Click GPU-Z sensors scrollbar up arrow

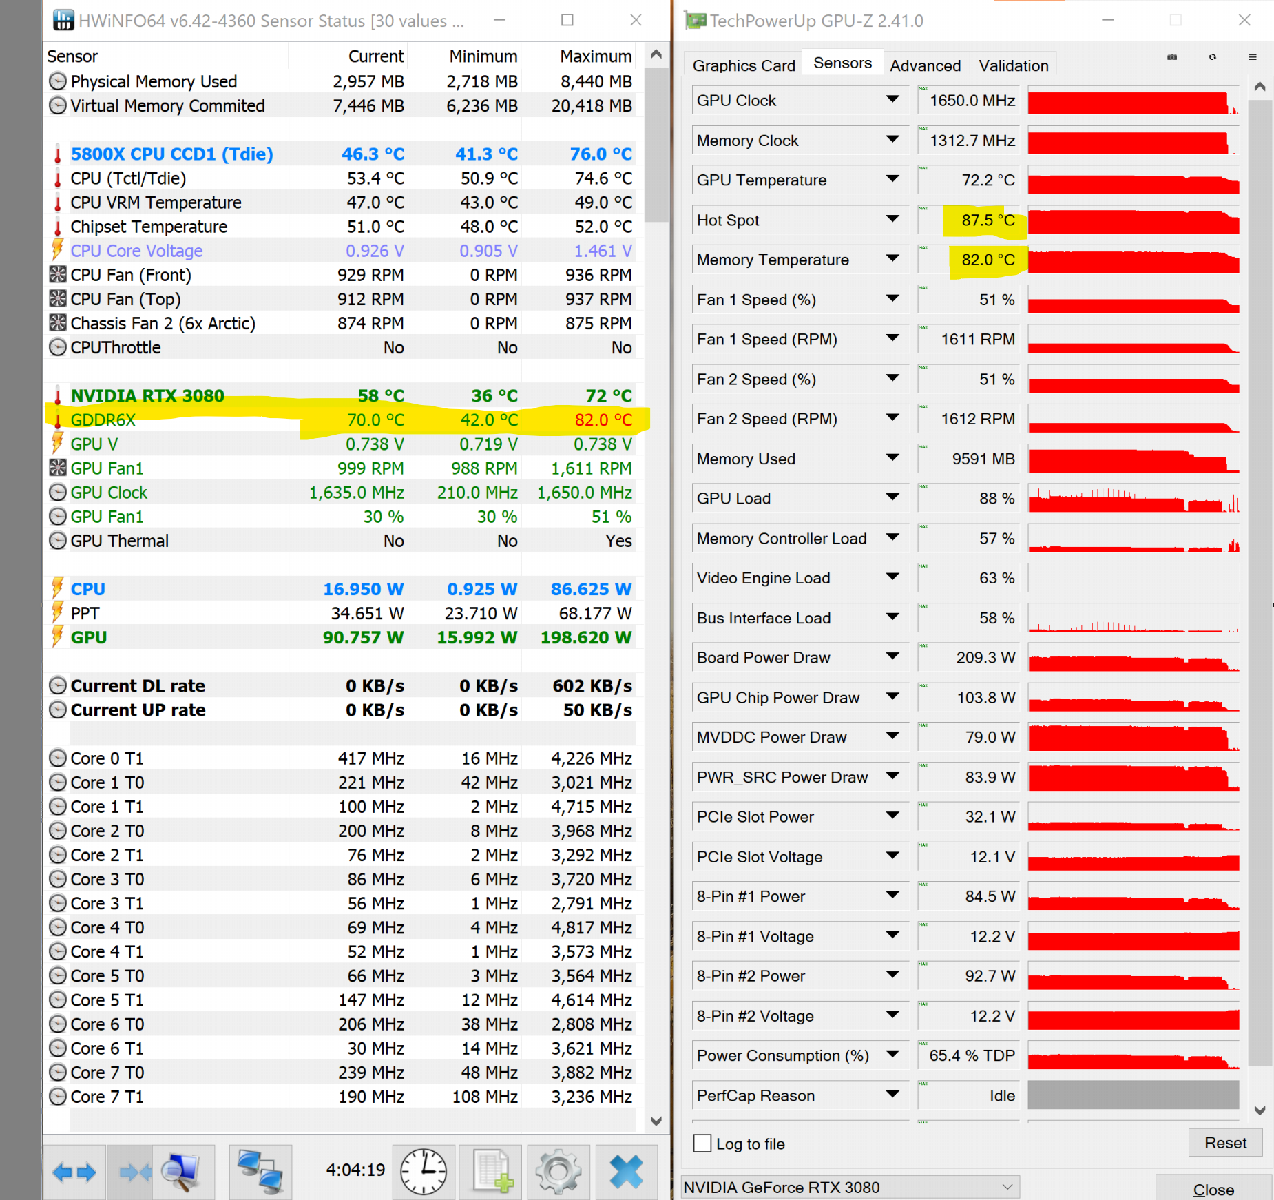(x=1260, y=87)
